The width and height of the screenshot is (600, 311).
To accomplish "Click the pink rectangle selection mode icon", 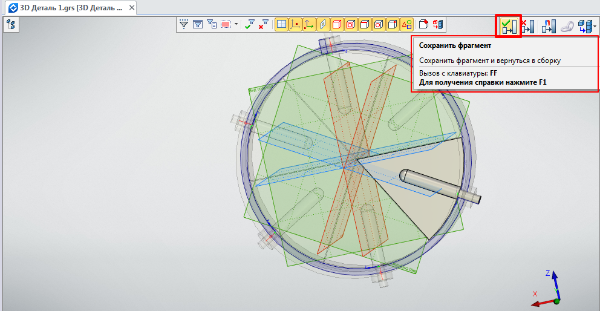I will coord(226,25).
